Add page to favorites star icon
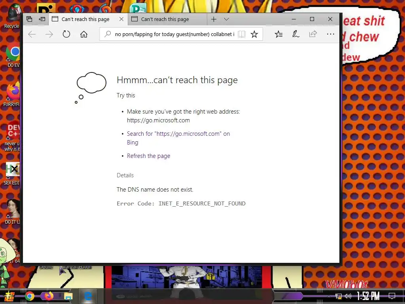This screenshot has height=304, width=405. (254, 34)
